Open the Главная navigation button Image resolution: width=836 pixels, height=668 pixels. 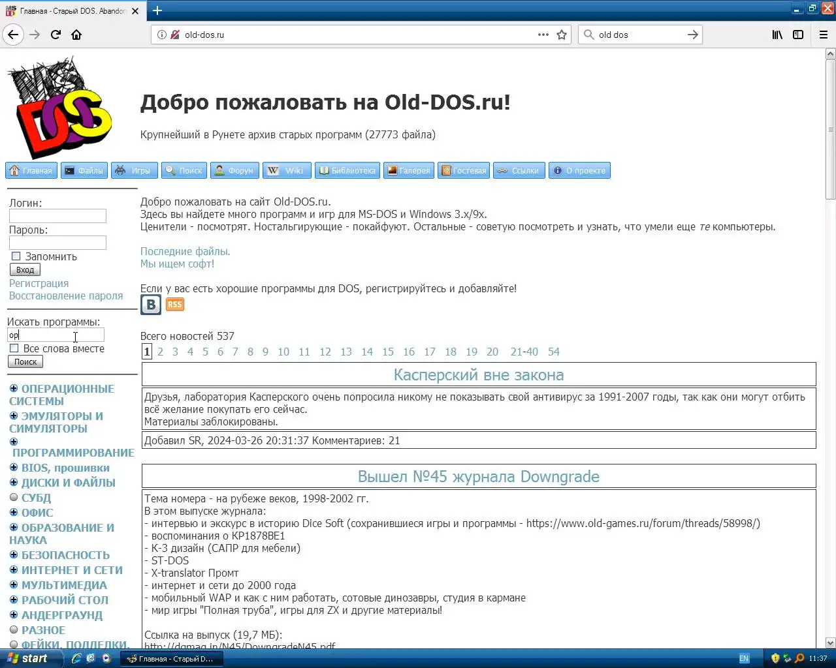click(31, 170)
